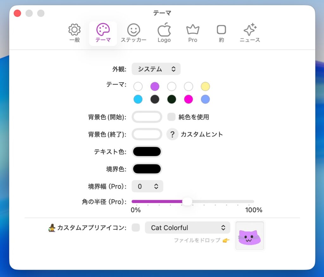Expand the 境界幅 (Pro) dropdown

click(147, 186)
